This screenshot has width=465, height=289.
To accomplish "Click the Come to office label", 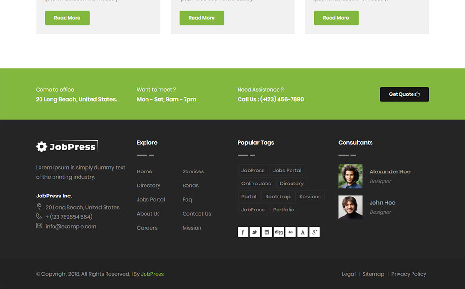I will (x=55, y=89).
